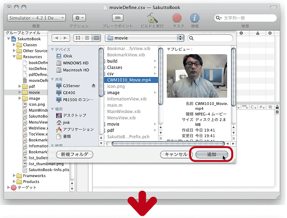
Task: Click the warnings triangle column icon
Action: [258, 33]
